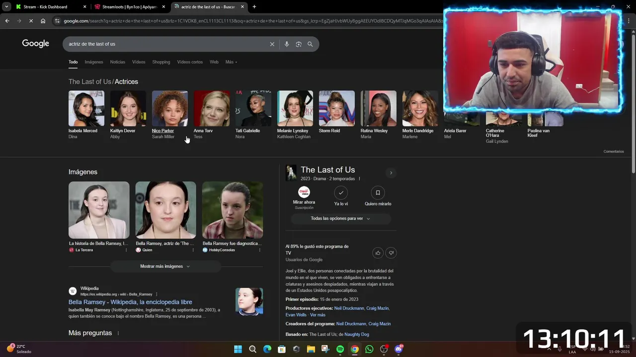Open Windows Start menu
Image resolution: width=636 pixels, height=357 pixels.
[238, 349]
